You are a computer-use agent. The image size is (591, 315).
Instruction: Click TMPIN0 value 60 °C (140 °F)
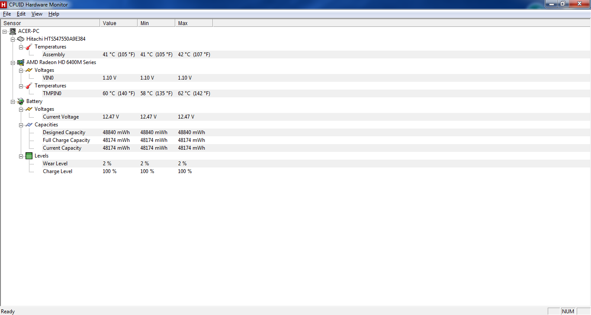pos(119,93)
